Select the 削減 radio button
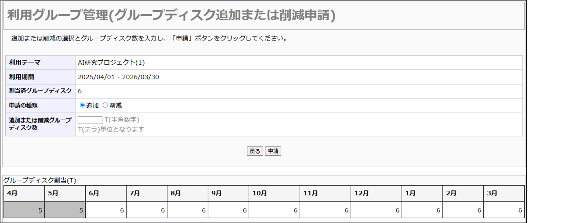 [x=105, y=106]
